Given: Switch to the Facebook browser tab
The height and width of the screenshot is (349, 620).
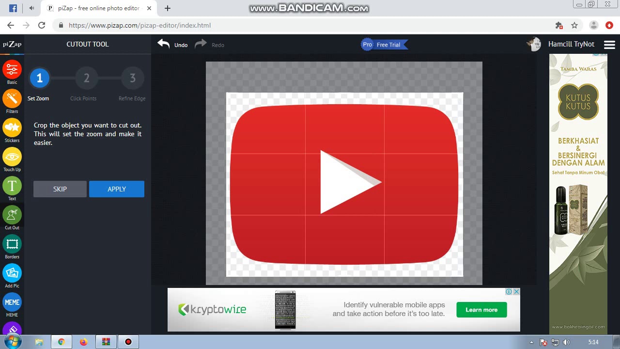Looking at the screenshot, I should click(13, 8).
